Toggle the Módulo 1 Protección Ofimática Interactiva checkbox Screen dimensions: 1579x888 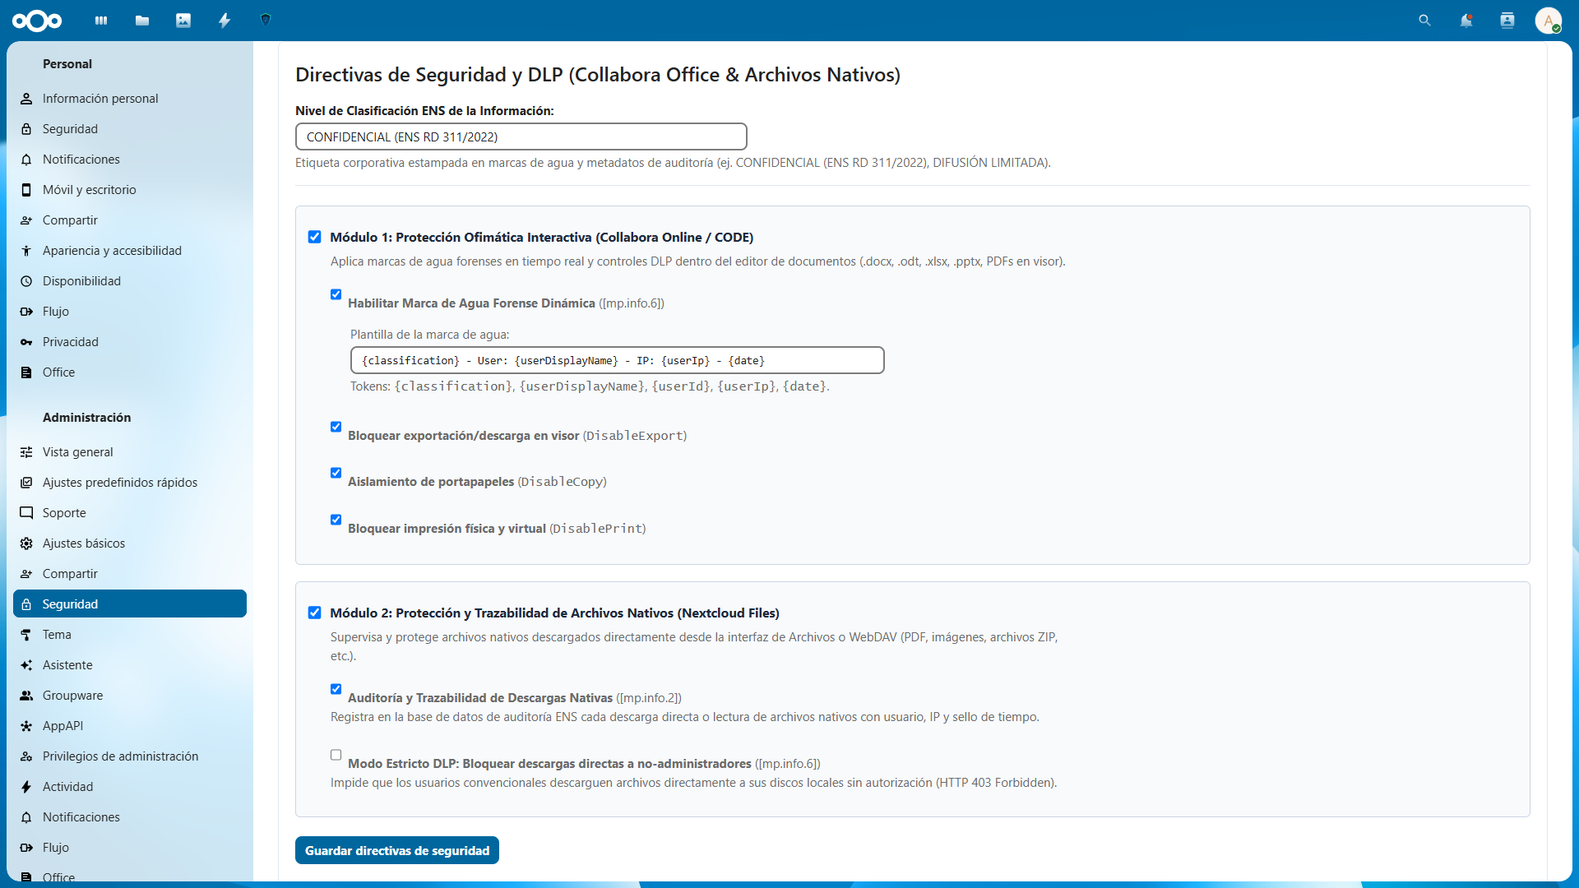click(314, 237)
